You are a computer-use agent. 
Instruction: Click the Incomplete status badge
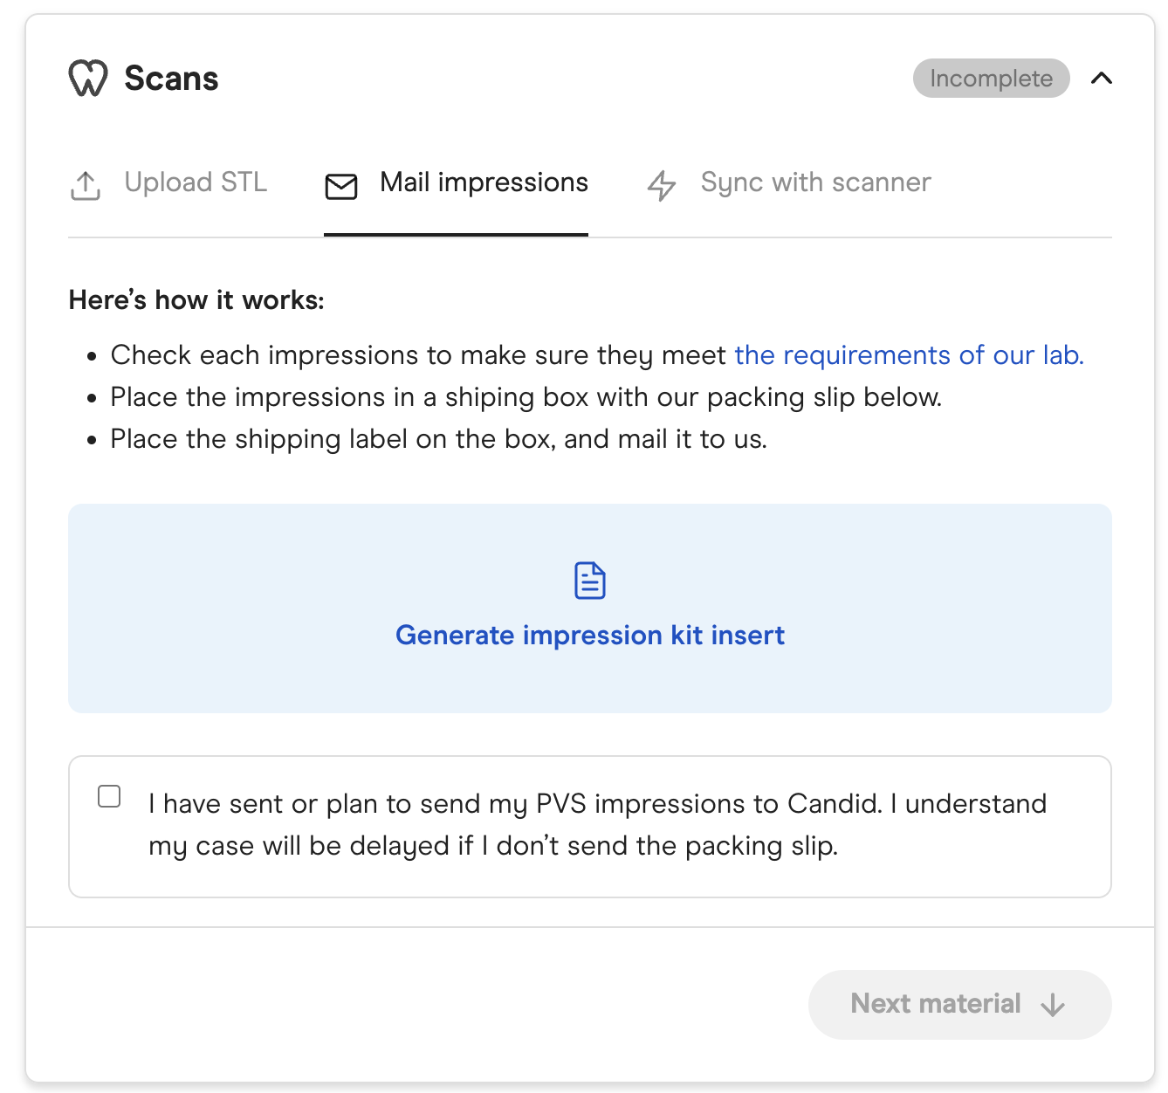(x=991, y=79)
